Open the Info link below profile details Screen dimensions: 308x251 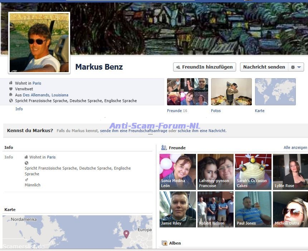click(19, 109)
